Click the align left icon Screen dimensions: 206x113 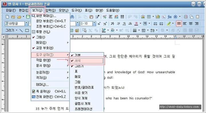point(185,24)
